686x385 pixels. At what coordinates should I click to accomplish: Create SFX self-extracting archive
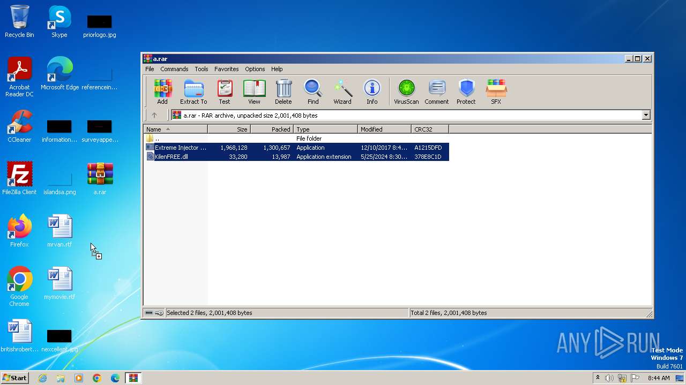(496, 92)
